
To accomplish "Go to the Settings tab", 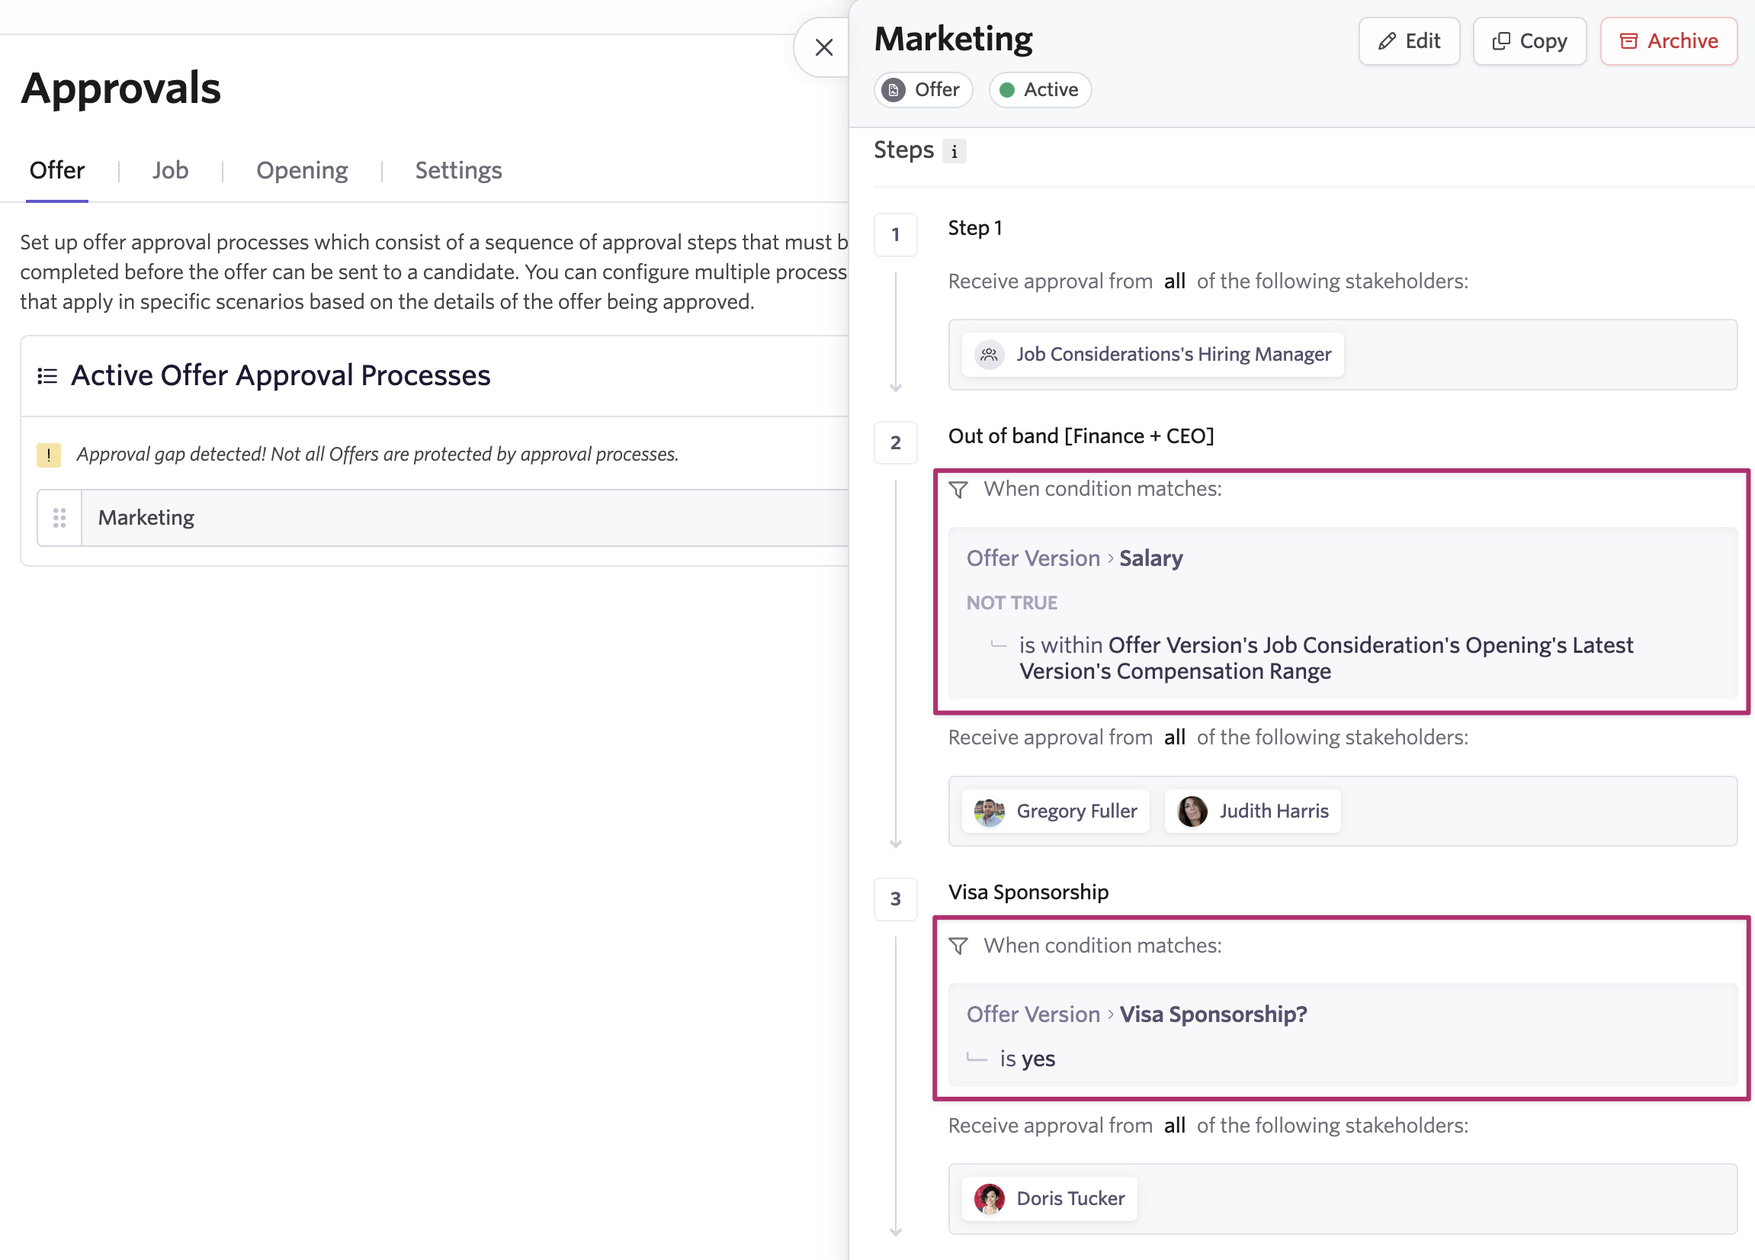I will [x=458, y=170].
